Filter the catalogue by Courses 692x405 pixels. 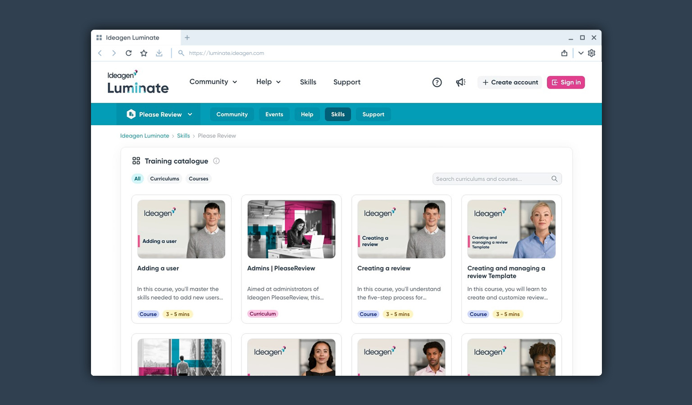[198, 179]
